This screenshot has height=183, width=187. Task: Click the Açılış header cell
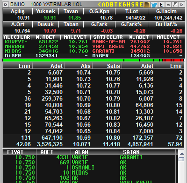click(x=17, y=12)
